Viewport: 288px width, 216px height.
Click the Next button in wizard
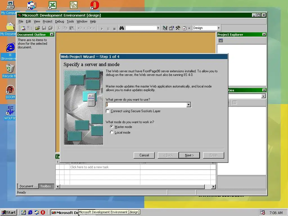click(x=189, y=155)
